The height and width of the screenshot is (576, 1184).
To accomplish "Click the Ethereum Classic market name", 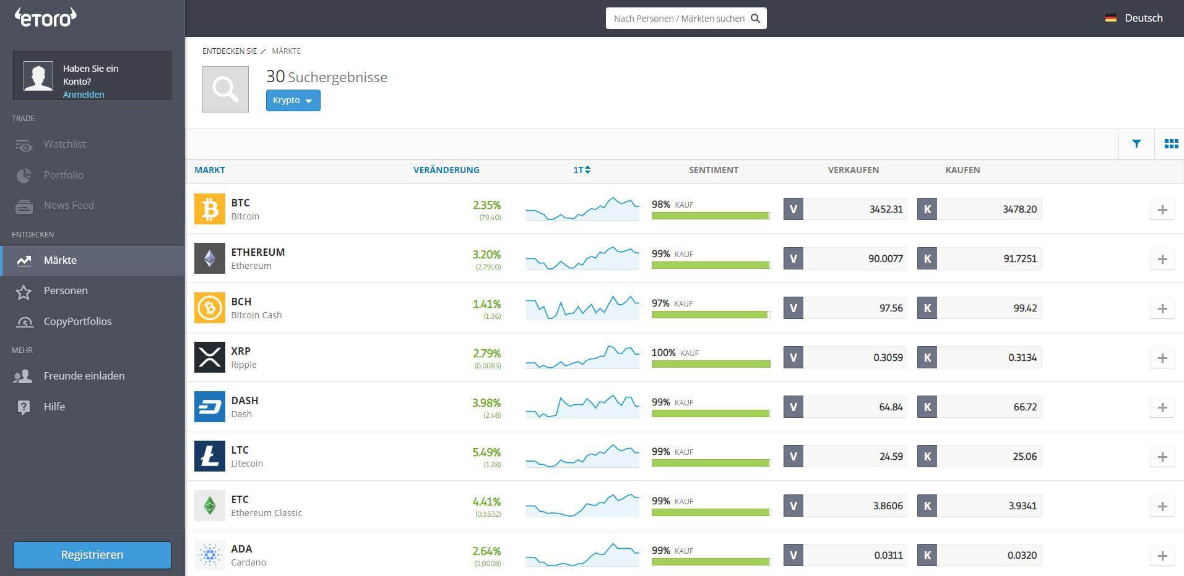I will pyautogui.click(x=267, y=513).
